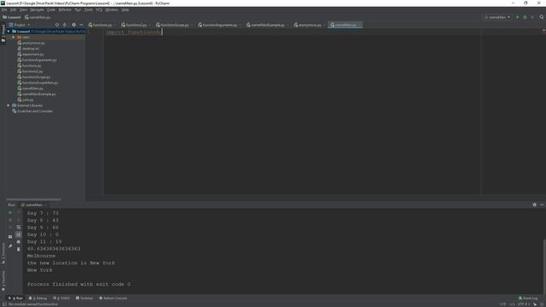
Task: Clear all Run console output trash icon
Action: (x=19, y=249)
